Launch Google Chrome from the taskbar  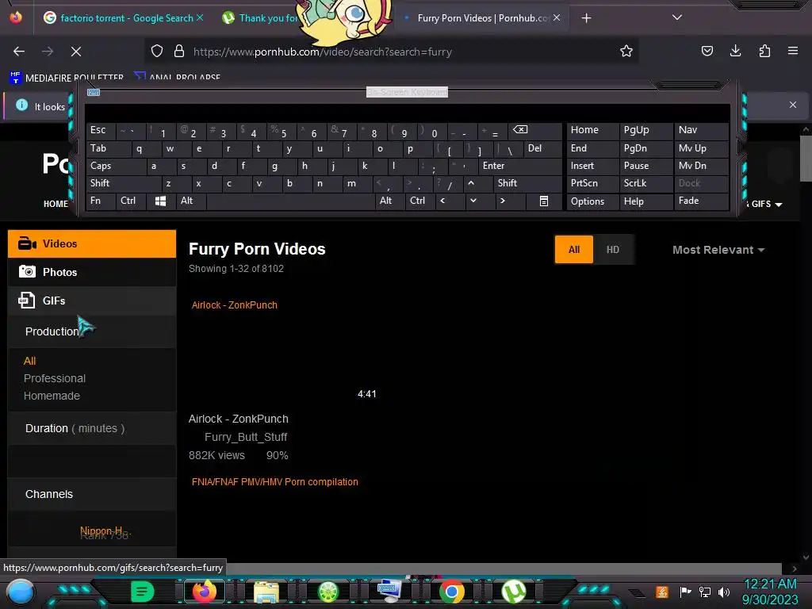tap(451, 592)
